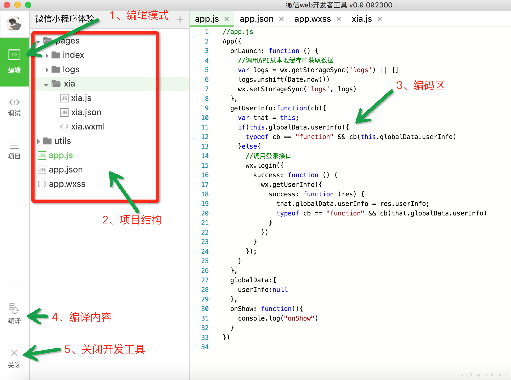Open xia.json in the file tree

point(86,112)
